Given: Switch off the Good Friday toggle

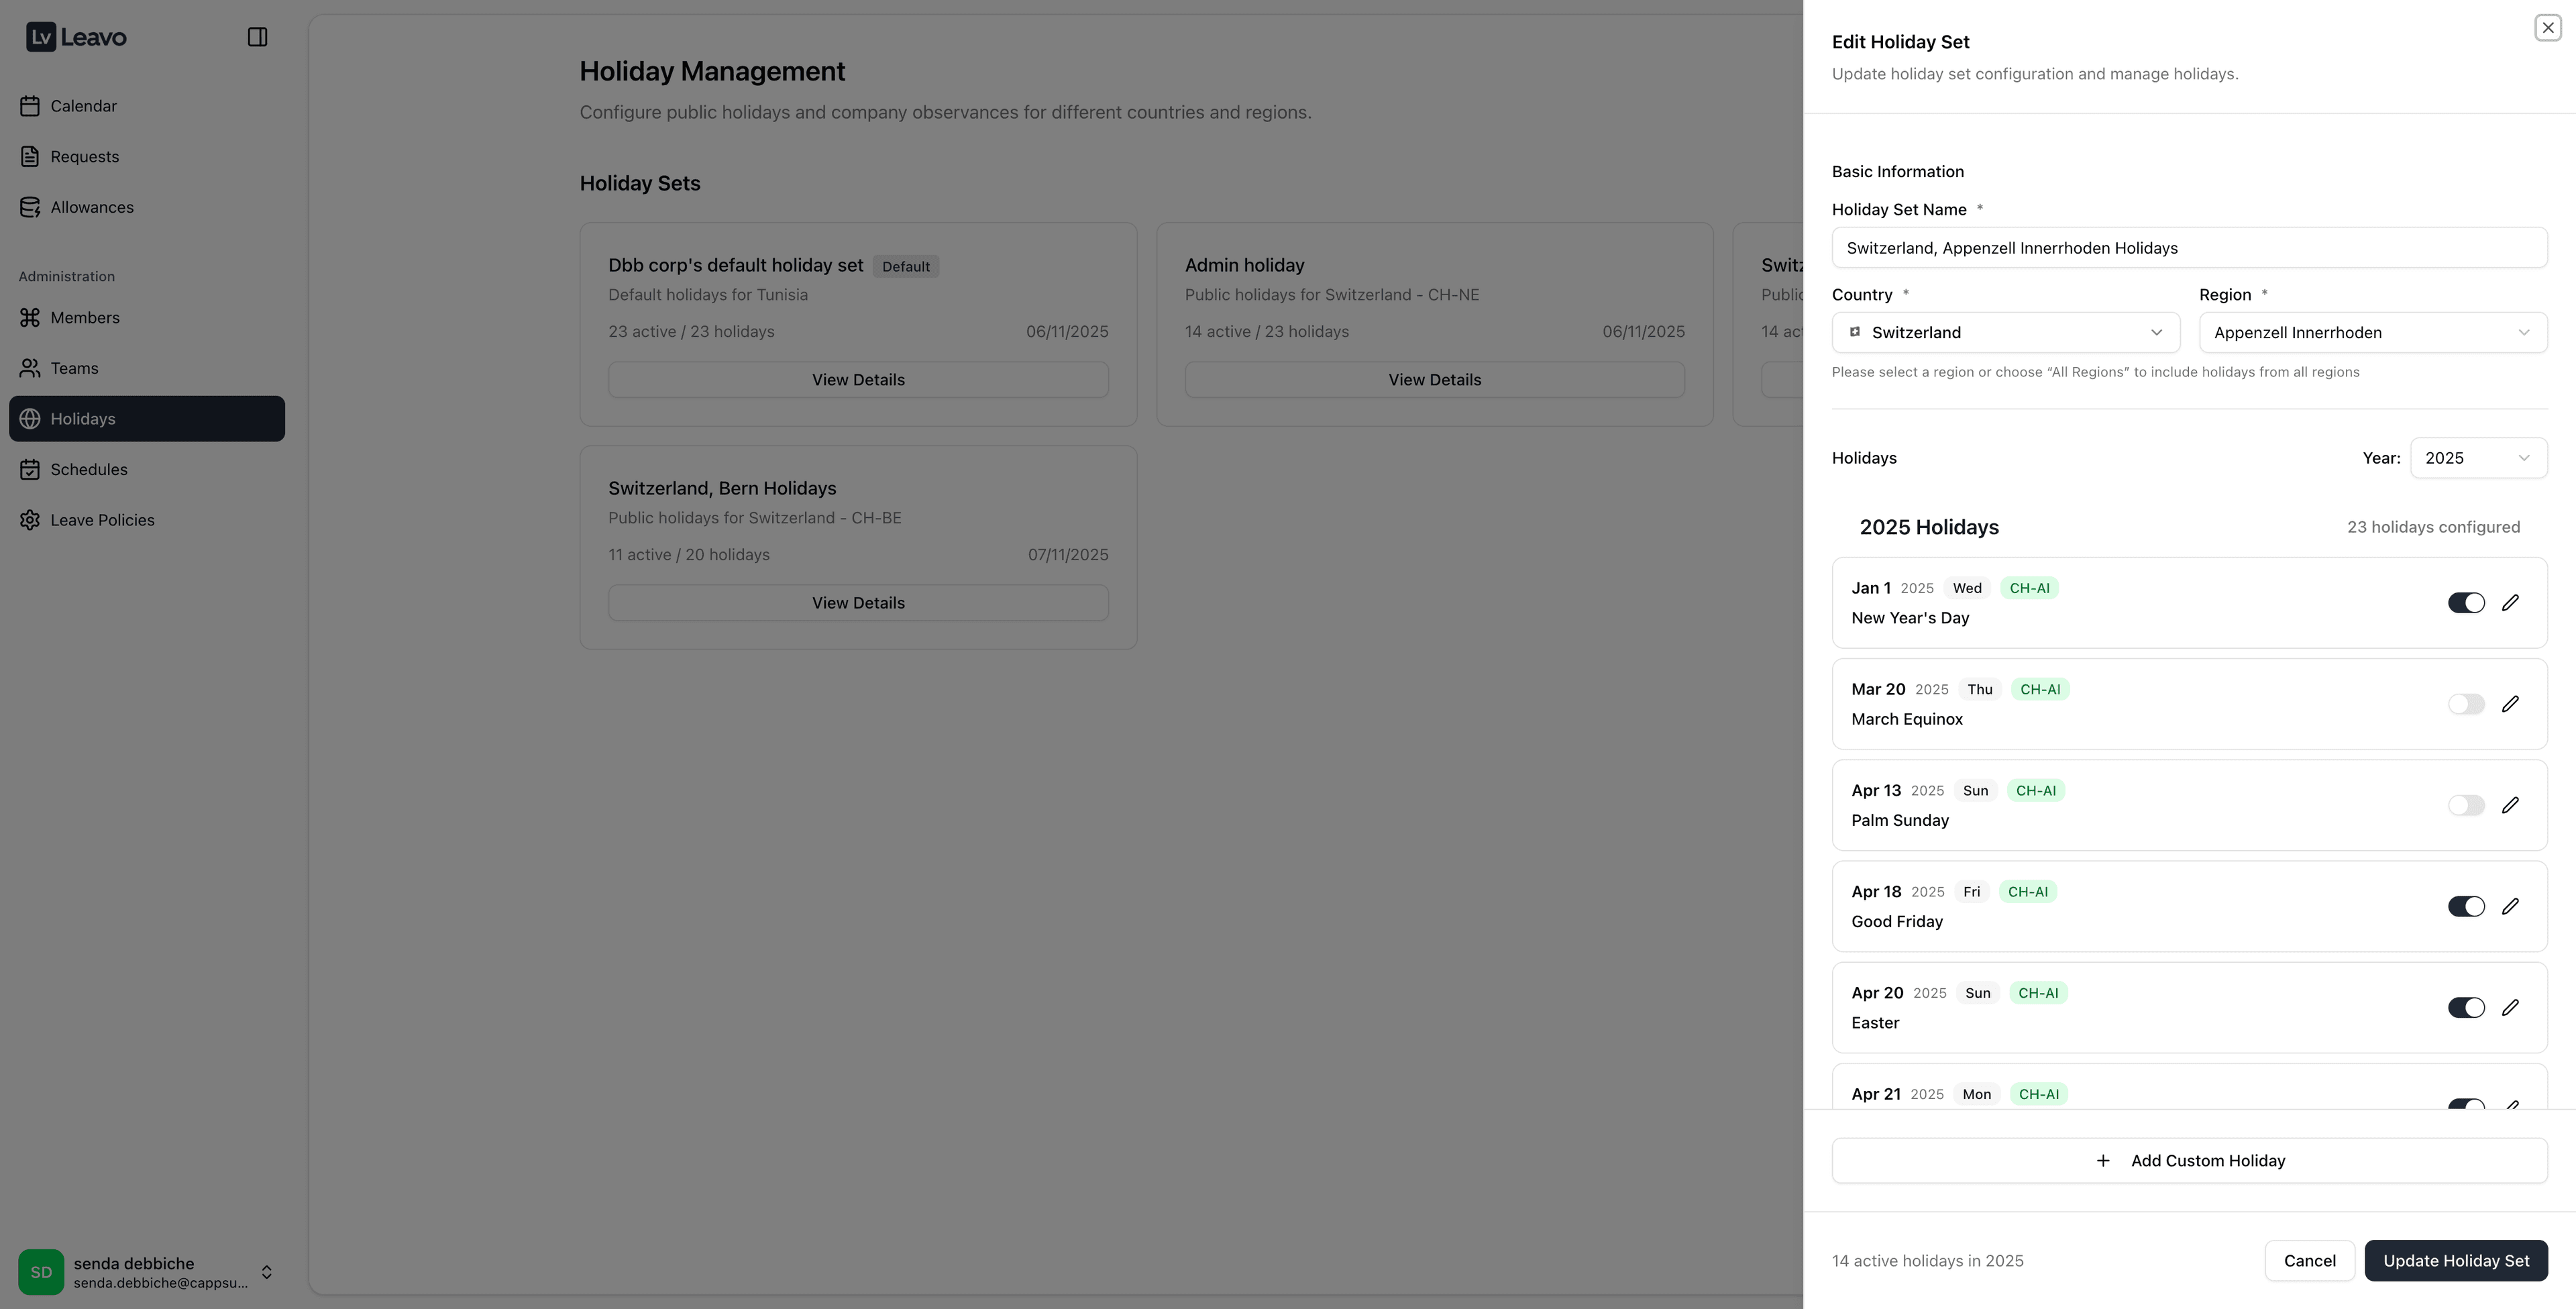Looking at the screenshot, I should (2465, 906).
